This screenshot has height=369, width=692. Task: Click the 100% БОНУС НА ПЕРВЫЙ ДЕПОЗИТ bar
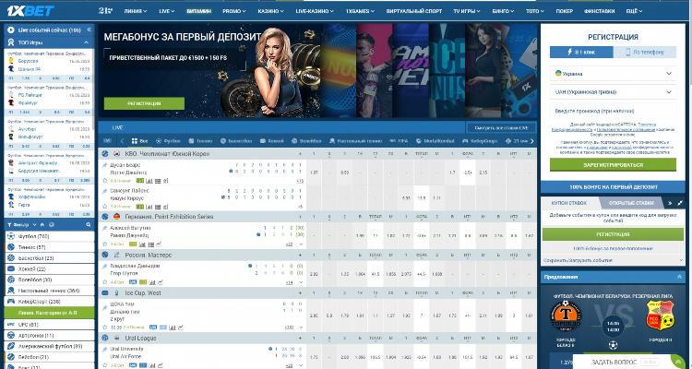(x=613, y=186)
